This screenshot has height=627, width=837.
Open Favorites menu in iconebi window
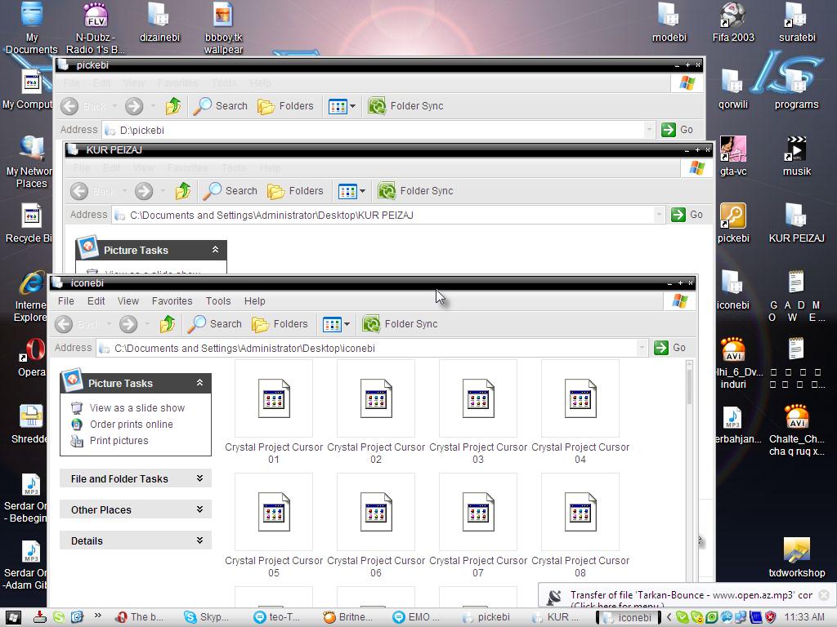[172, 301]
